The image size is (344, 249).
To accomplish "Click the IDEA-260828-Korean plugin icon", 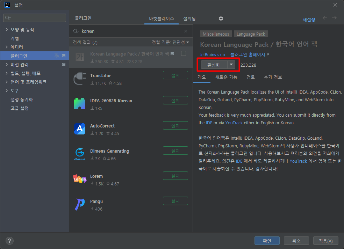I will point(80,104).
